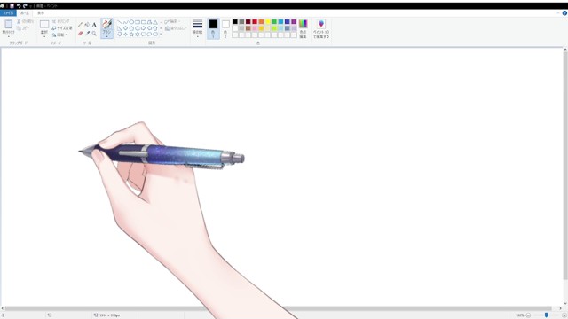Click Edit with Paint 3D icon
This screenshot has width=568, height=319.
pyautogui.click(x=321, y=24)
